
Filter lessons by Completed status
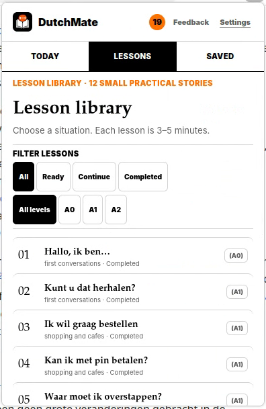click(143, 177)
